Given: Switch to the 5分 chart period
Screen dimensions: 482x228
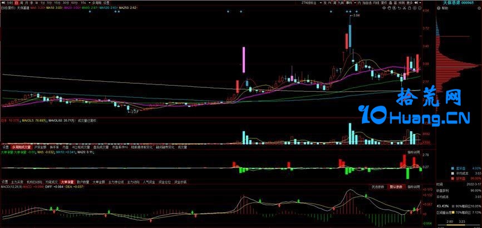Looking at the screenshot, I should [49, 3].
